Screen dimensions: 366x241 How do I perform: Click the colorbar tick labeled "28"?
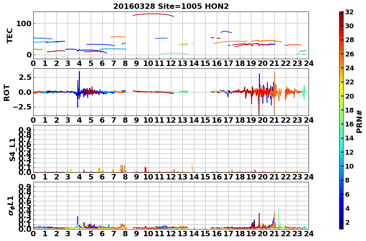pos(349,40)
